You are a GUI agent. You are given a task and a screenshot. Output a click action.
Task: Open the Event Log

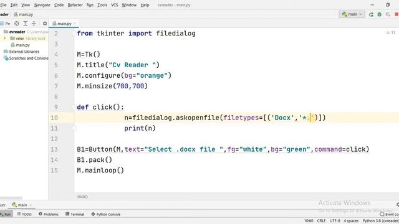pyautogui.click(x=389, y=214)
